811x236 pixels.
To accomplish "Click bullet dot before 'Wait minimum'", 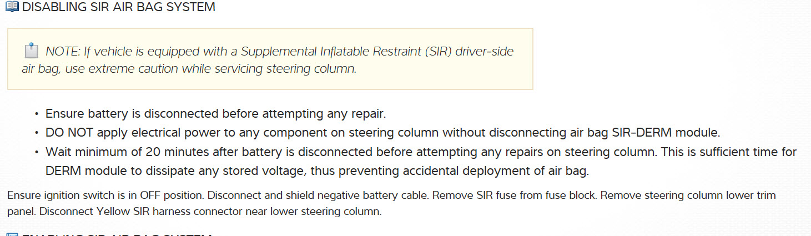I will [x=37, y=152].
